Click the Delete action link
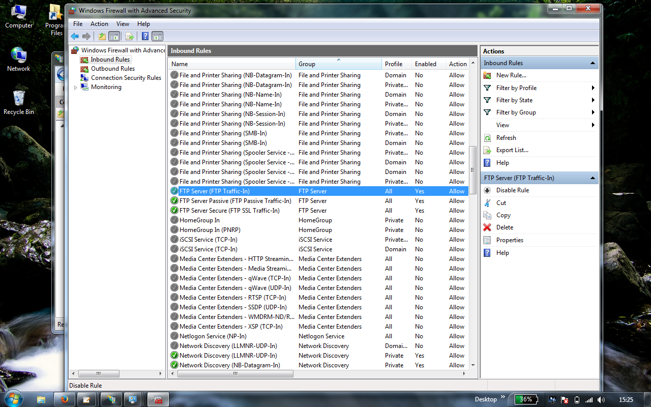651x407 pixels. point(505,227)
